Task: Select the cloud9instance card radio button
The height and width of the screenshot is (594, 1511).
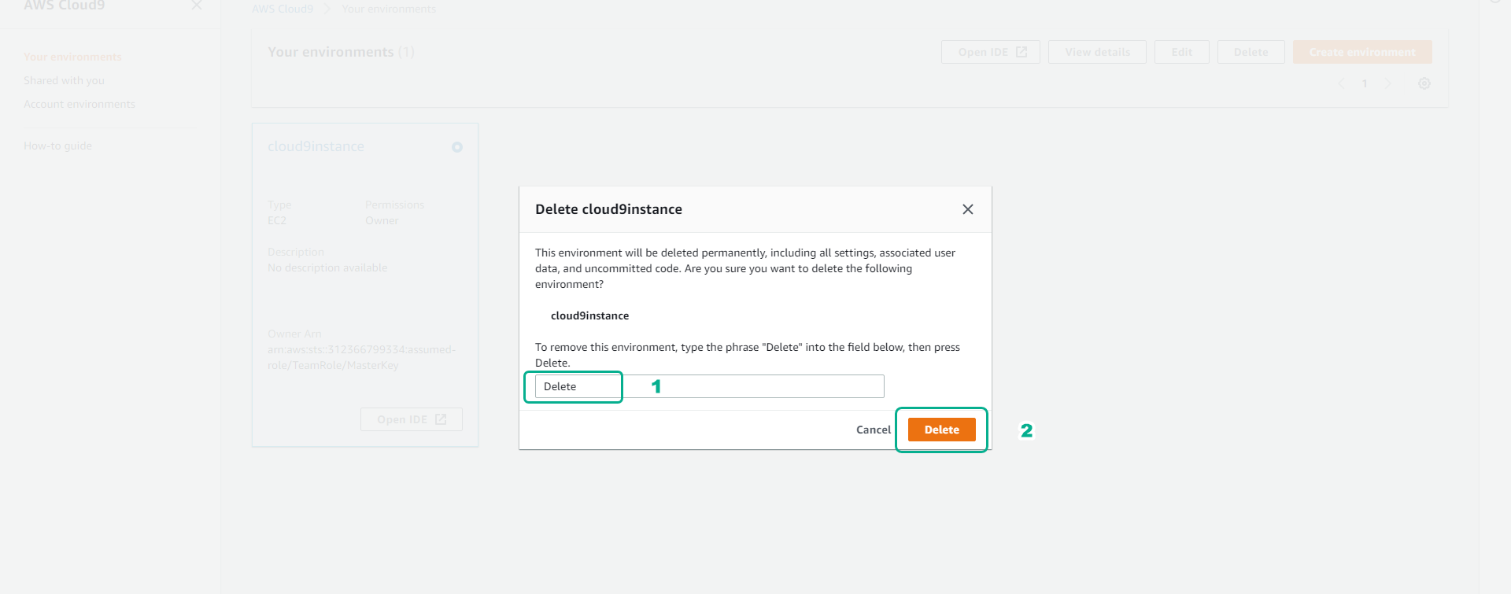Action: [x=457, y=147]
